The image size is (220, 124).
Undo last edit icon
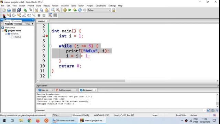[25, 10]
